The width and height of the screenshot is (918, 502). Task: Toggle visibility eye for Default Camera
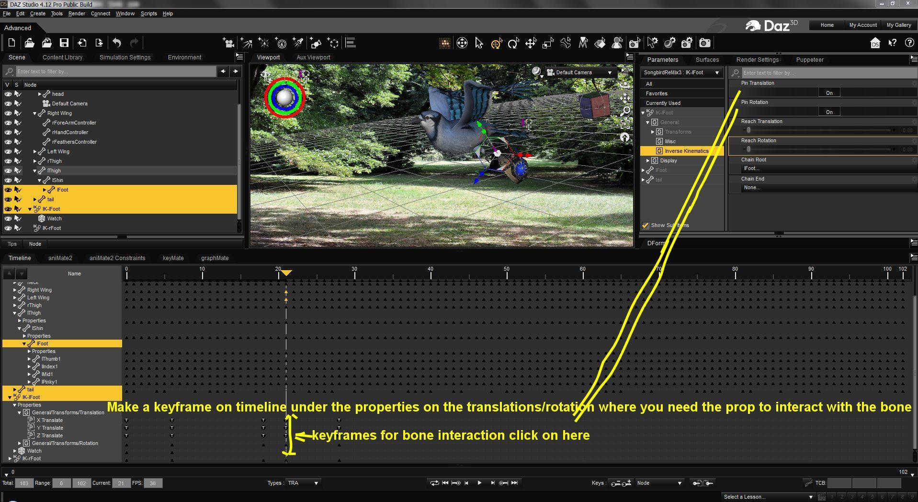(x=8, y=103)
